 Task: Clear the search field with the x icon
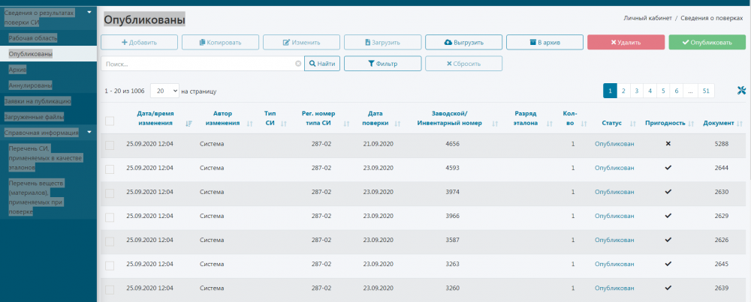(x=298, y=64)
